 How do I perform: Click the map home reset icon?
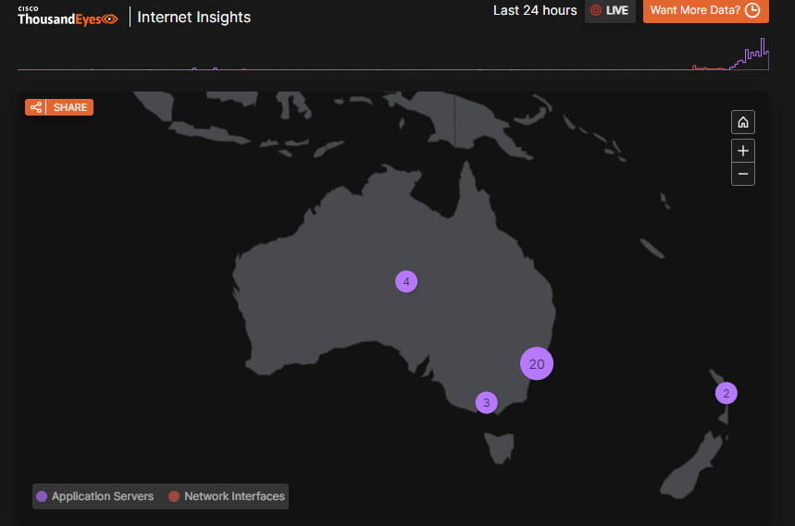click(x=742, y=122)
